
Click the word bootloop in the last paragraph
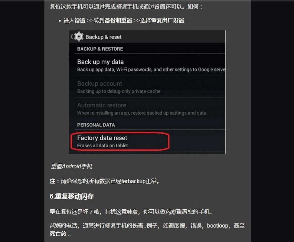pos(218,225)
